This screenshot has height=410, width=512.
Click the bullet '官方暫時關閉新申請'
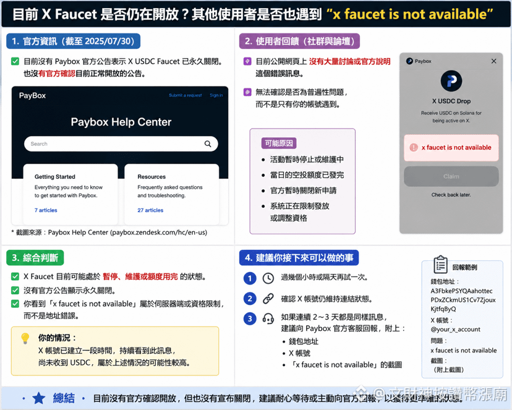coord(303,190)
